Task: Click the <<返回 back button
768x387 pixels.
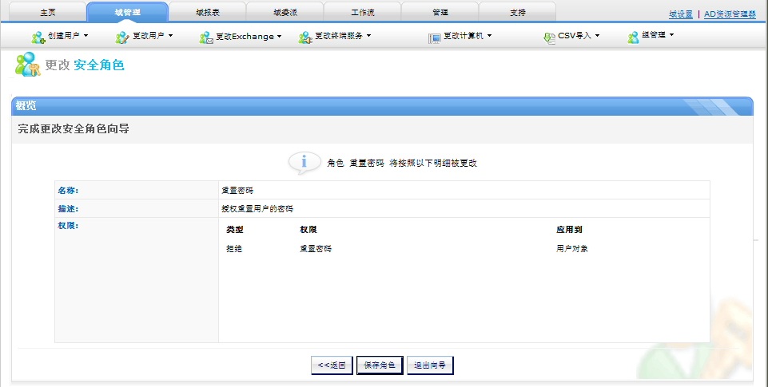Action: click(332, 365)
